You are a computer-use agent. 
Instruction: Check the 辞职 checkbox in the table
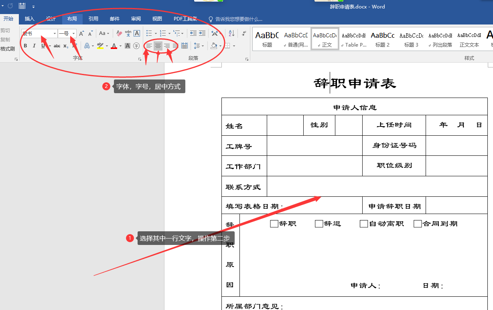click(274, 223)
